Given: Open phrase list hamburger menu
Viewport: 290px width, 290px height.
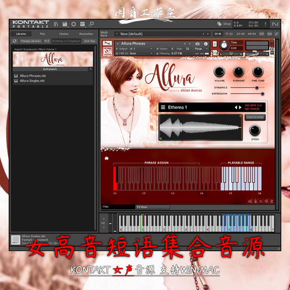Looking at the screenshot, I should pos(163,107).
